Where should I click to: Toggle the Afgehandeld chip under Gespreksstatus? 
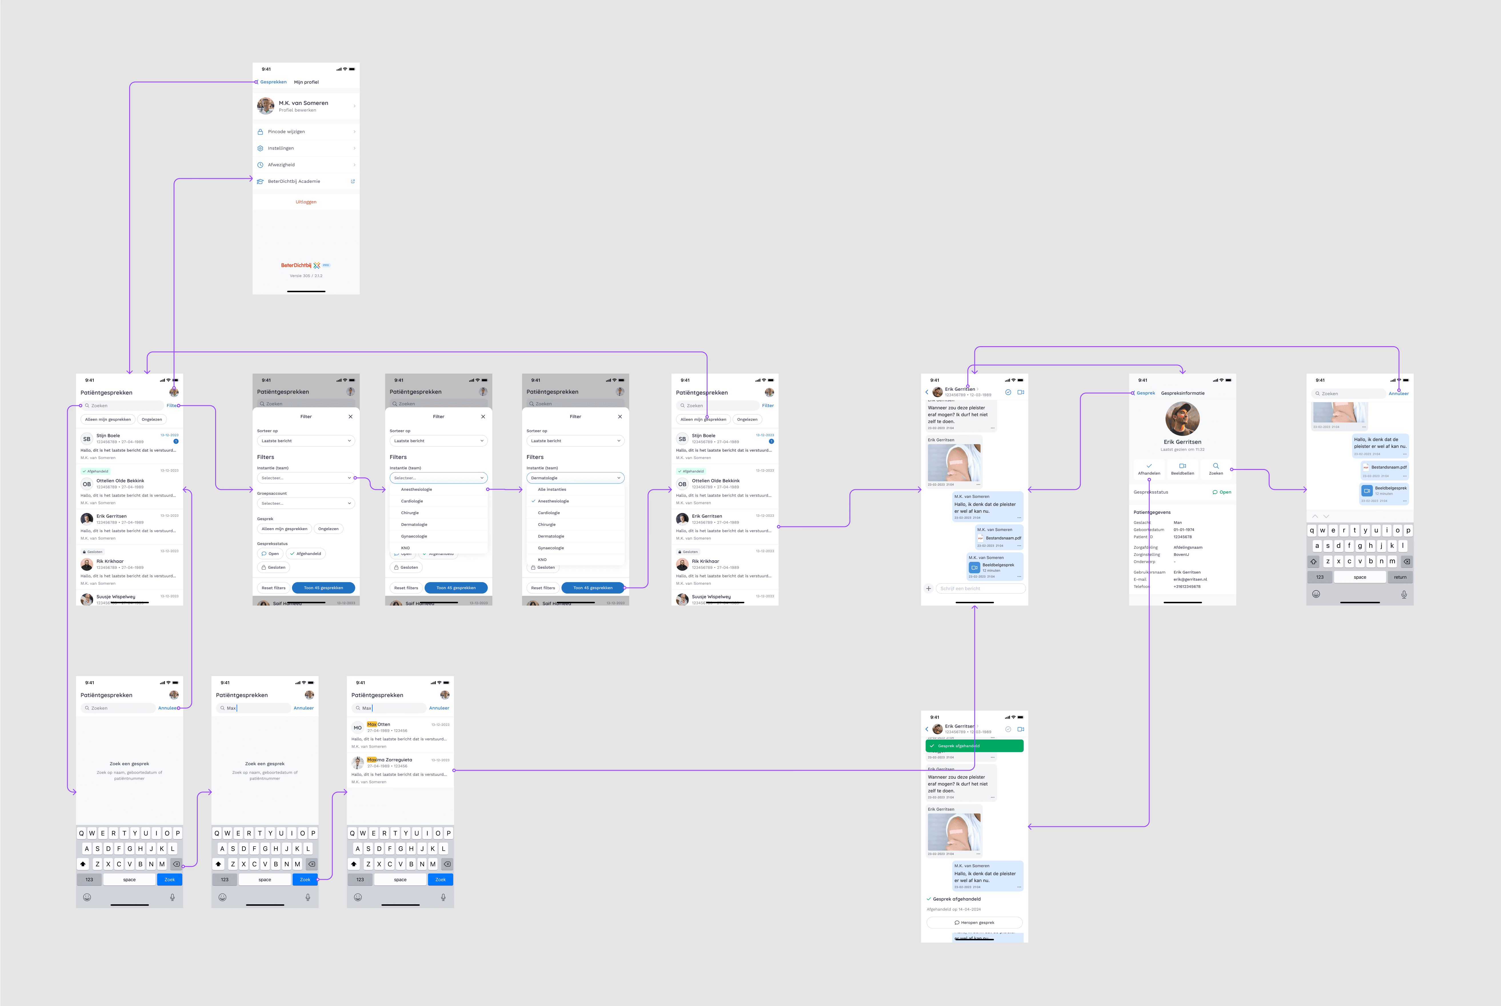coord(305,554)
